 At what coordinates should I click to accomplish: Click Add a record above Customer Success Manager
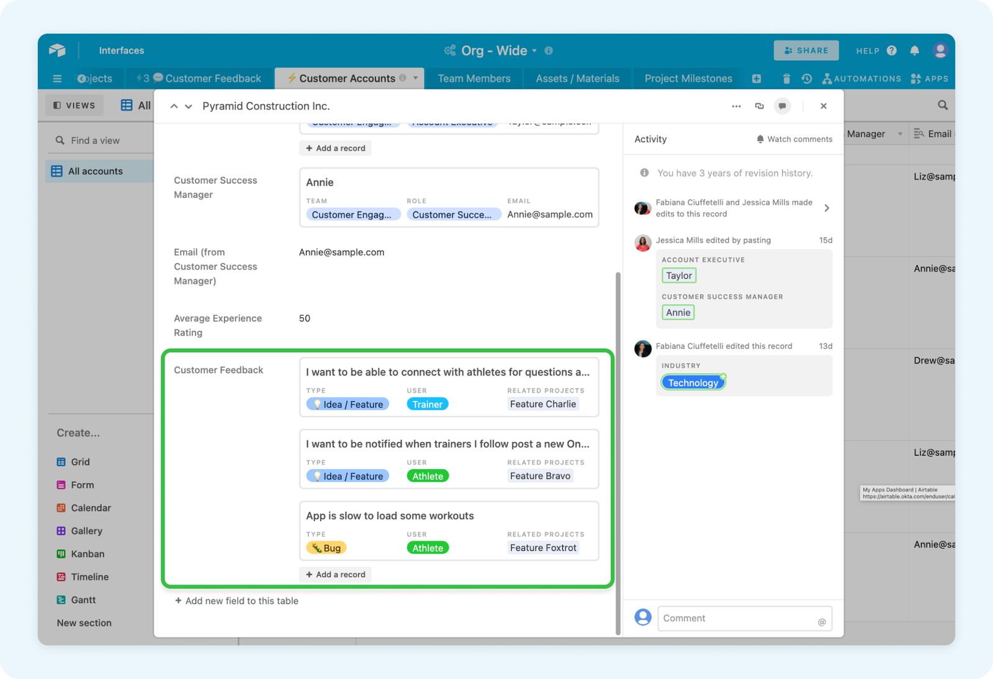coord(336,148)
